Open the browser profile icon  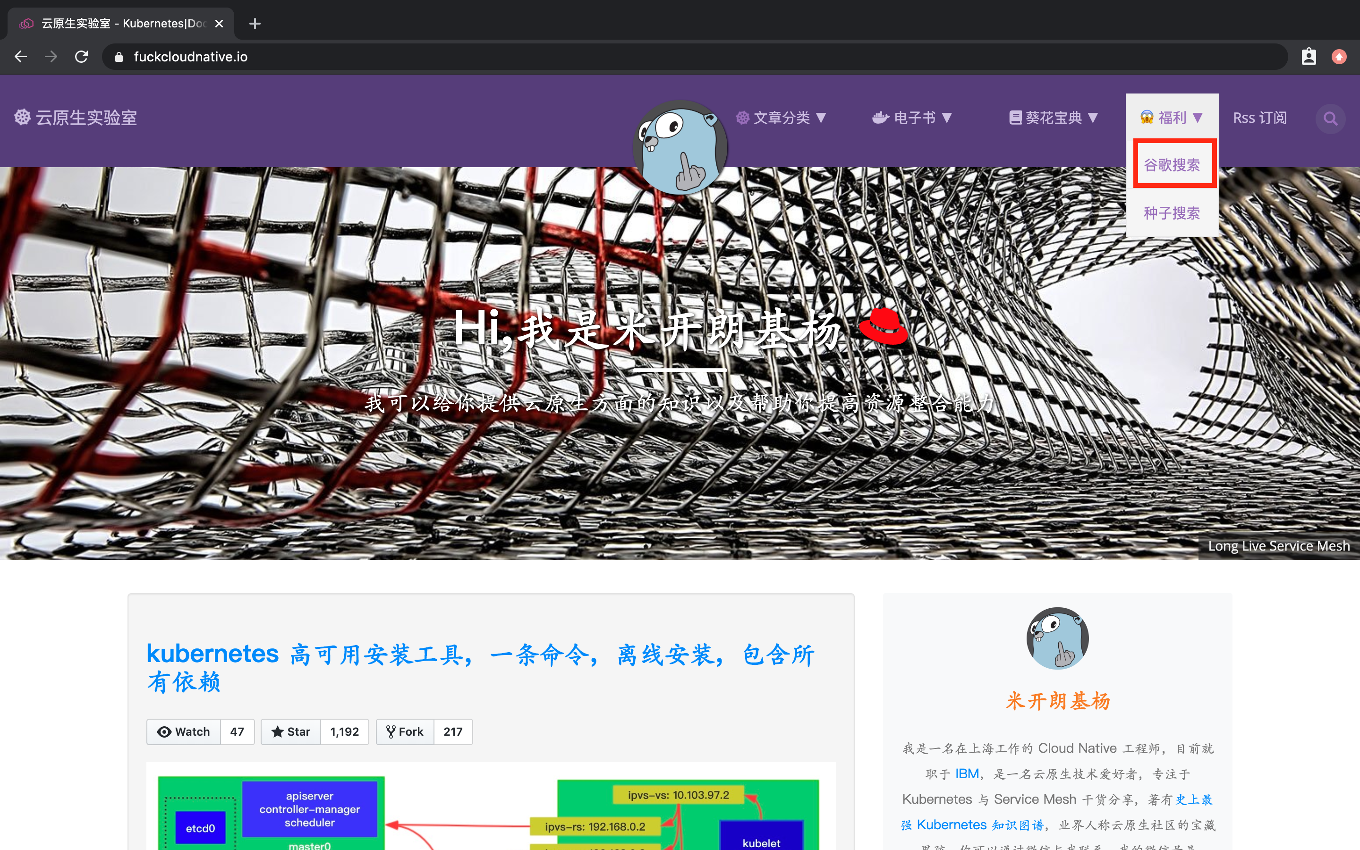1309,57
